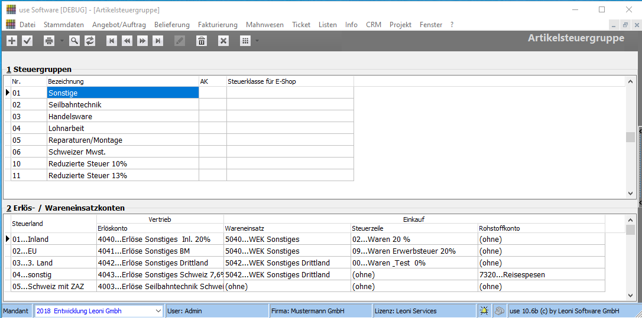The height and width of the screenshot is (318, 642).
Task: Restore the inner Artikelsteuergruppe child window
Action: (625, 25)
